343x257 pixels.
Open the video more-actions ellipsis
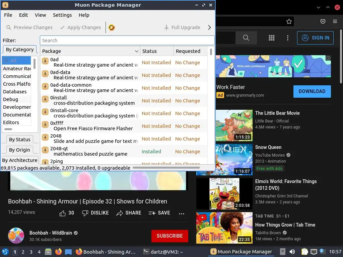tap(181, 213)
